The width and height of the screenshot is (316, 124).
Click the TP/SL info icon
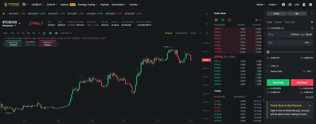coord(278,66)
